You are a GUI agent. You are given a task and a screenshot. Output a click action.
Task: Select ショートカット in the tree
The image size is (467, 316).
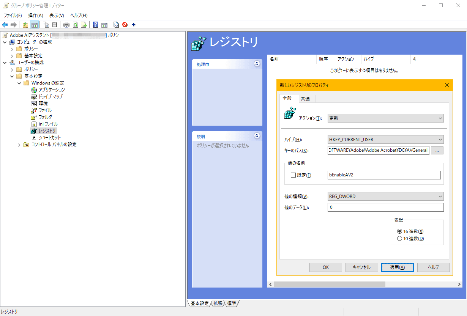(50, 137)
